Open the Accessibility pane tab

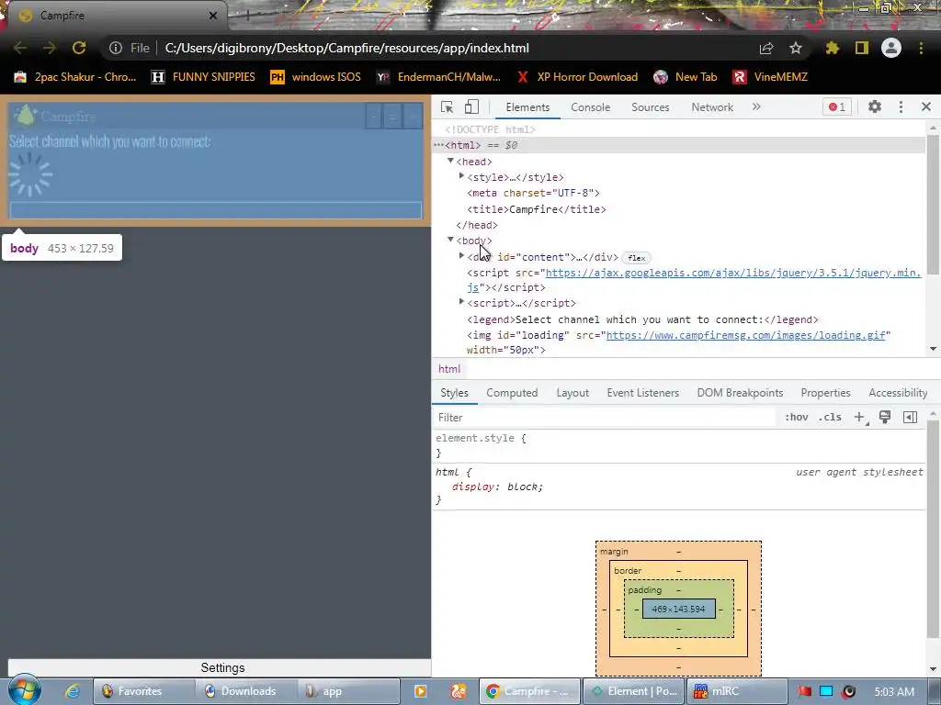(898, 393)
